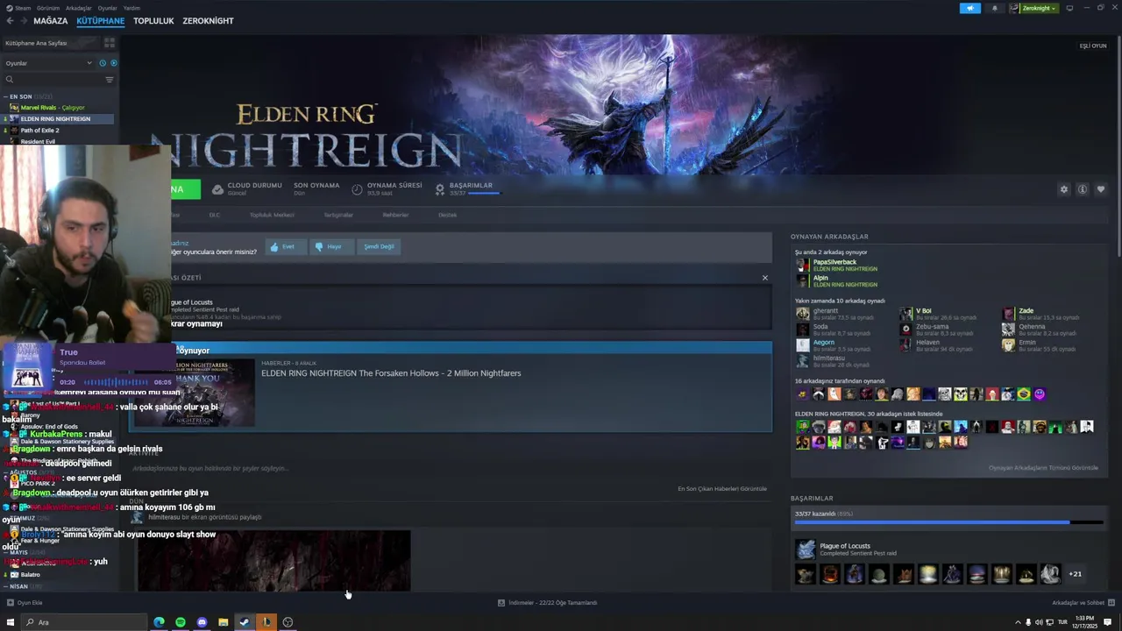Expand the Oyunlar category dropdown
The image size is (1122, 631).
click(x=48, y=63)
